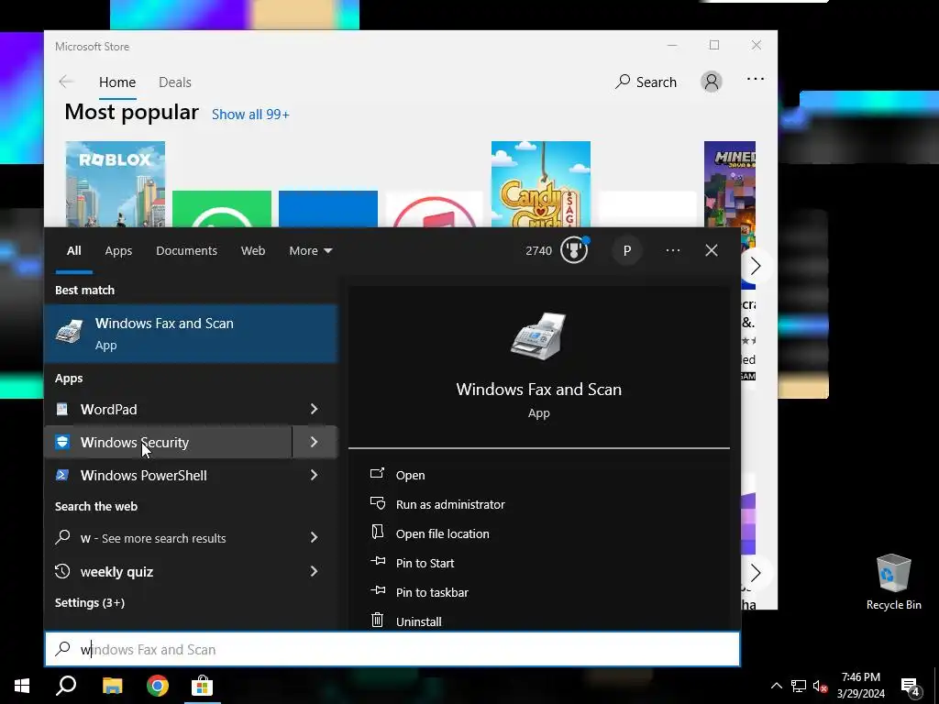Open the Windows Start button
939x704 pixels.
22,686
